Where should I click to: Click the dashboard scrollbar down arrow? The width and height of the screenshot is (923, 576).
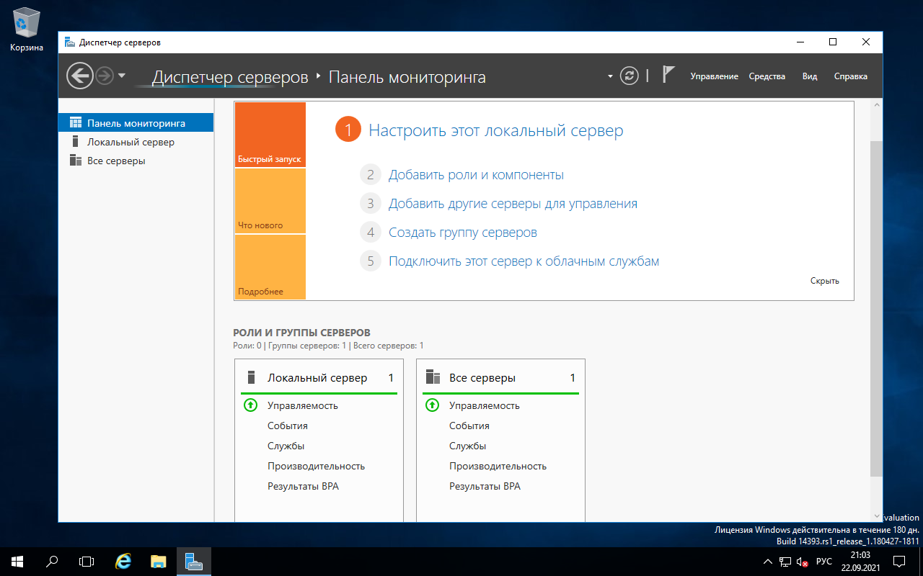pyautogui.click(x=876, y=516)
